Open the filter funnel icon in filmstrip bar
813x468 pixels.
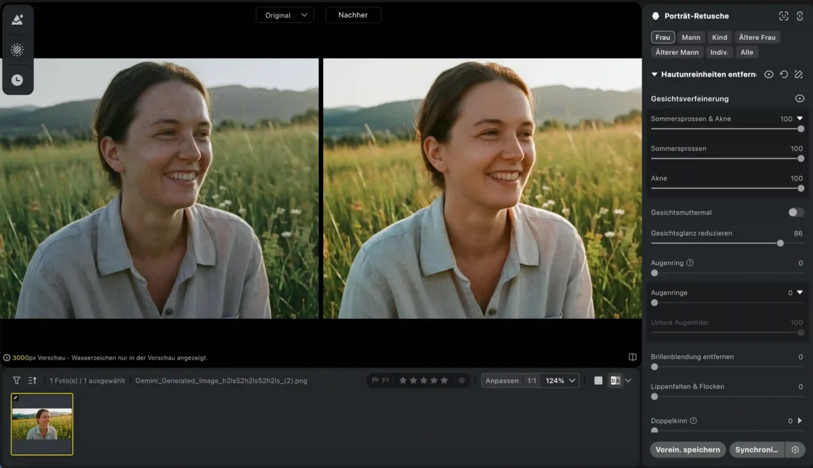(16, 381)
